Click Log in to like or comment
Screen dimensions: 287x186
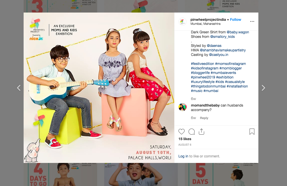(x=183, y=156)
